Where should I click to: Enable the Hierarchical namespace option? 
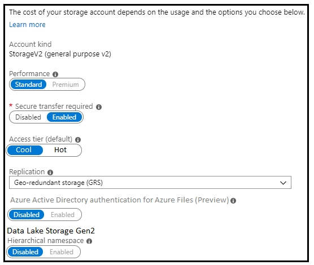pyautogui.click(x=62, y=252)
